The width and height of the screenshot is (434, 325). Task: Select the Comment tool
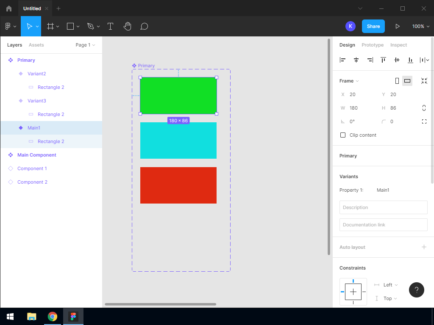coord(144,26)
